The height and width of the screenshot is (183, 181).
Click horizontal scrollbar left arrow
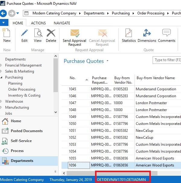tap(64, 173)
